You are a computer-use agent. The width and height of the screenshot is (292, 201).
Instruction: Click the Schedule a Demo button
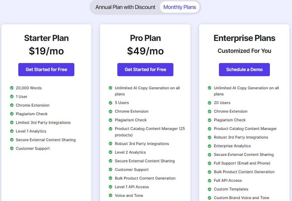244,69
